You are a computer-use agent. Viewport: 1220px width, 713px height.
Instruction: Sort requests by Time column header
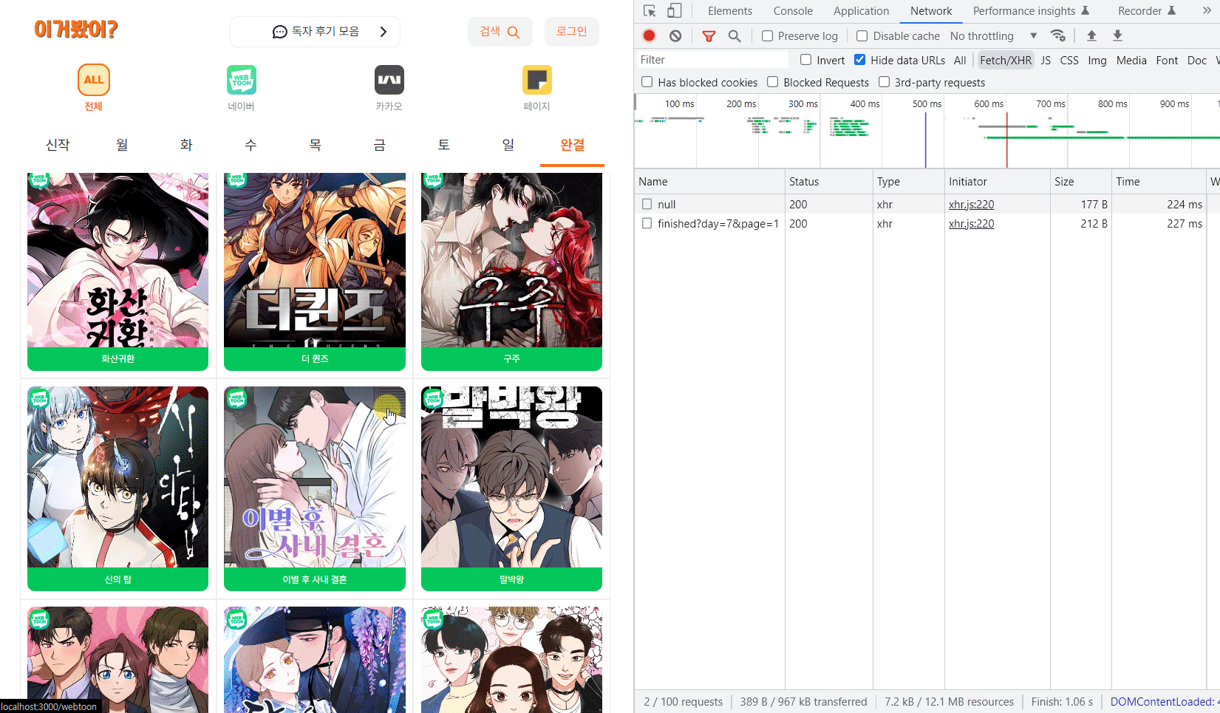click(1158, 182)
